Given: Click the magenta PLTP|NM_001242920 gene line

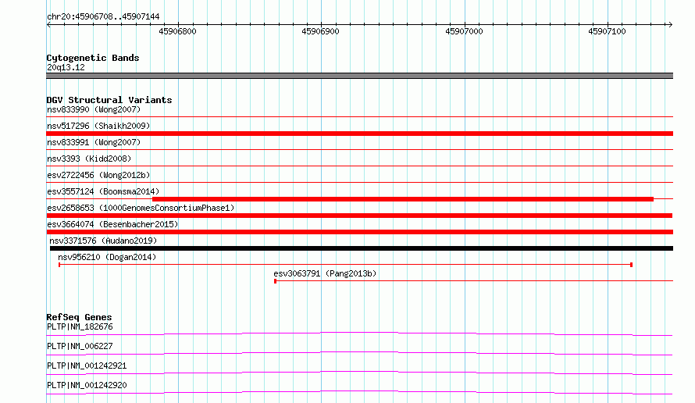Looking at the screenshot, I should click(359, 392).
